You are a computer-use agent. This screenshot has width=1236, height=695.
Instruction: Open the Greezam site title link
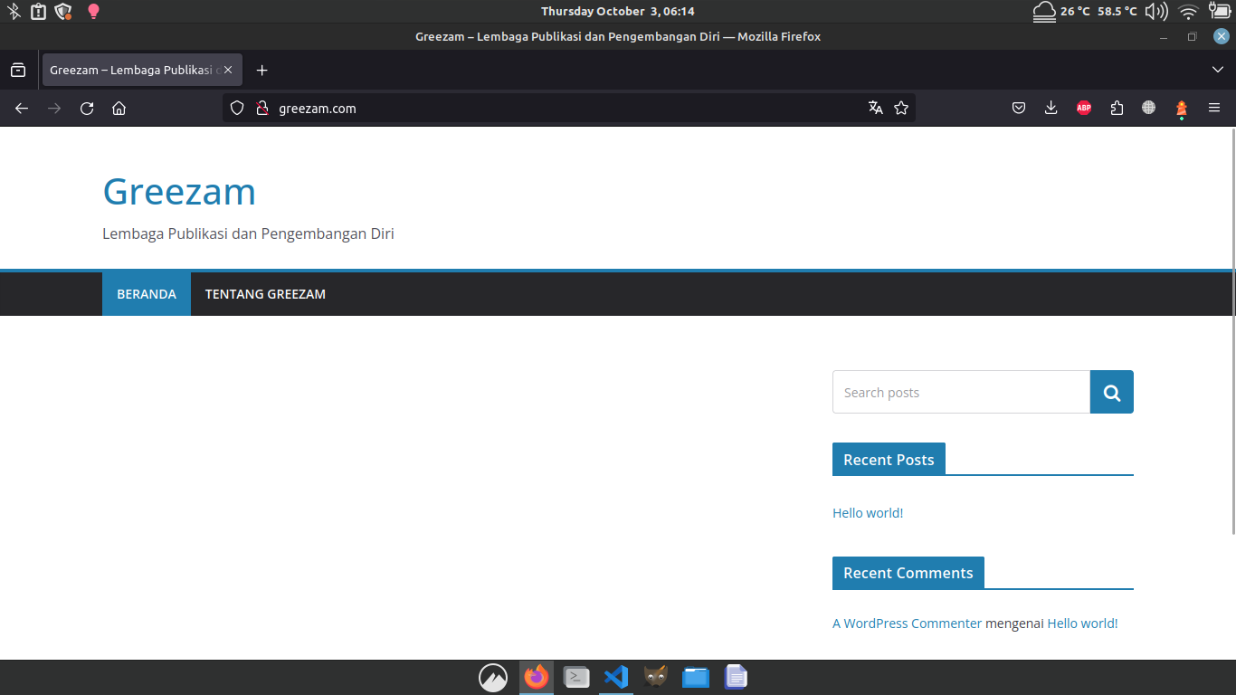[x=179, y=192]
